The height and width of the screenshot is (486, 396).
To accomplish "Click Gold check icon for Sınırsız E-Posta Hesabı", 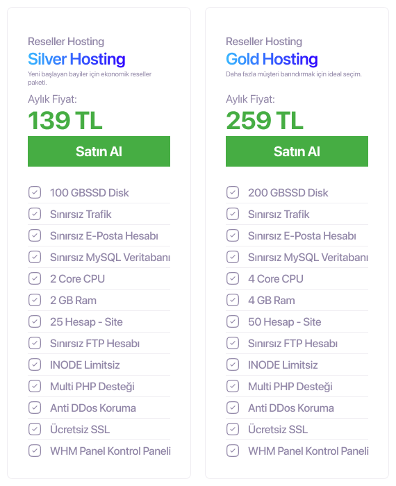I will point(233,235).
